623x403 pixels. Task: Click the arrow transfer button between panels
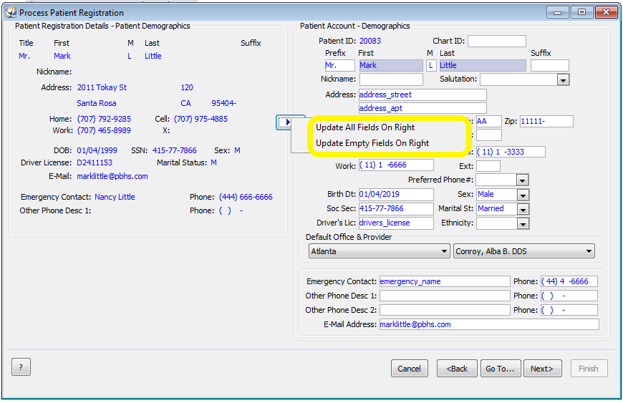tap(285, 122)
